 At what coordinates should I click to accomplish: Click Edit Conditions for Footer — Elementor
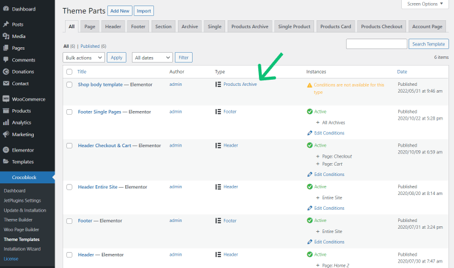click(329, 242)
